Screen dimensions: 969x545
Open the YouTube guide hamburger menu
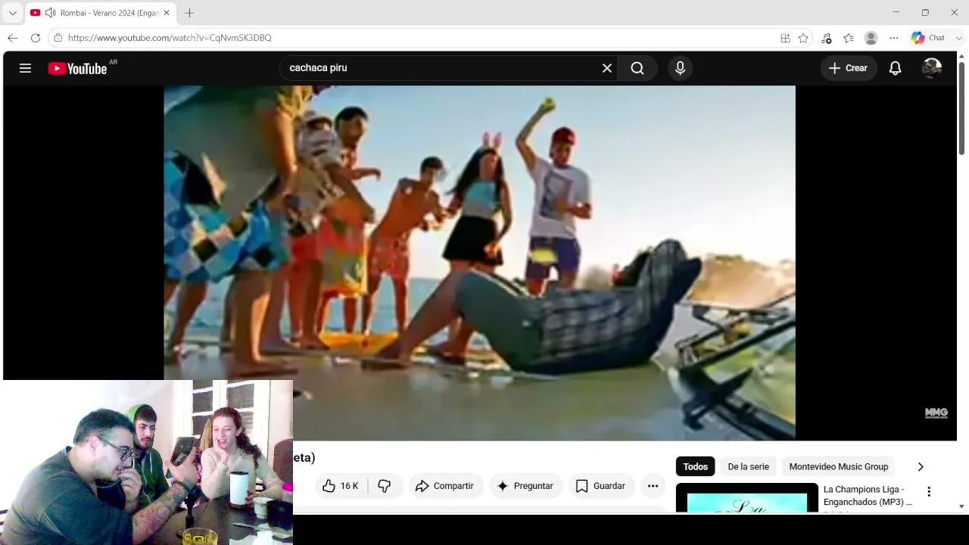pyautogui.click(x=25, y=68)
